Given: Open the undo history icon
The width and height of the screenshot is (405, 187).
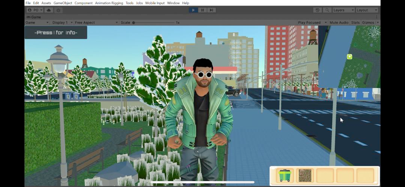Looking at the screenshot, I should tap(318, 10).
